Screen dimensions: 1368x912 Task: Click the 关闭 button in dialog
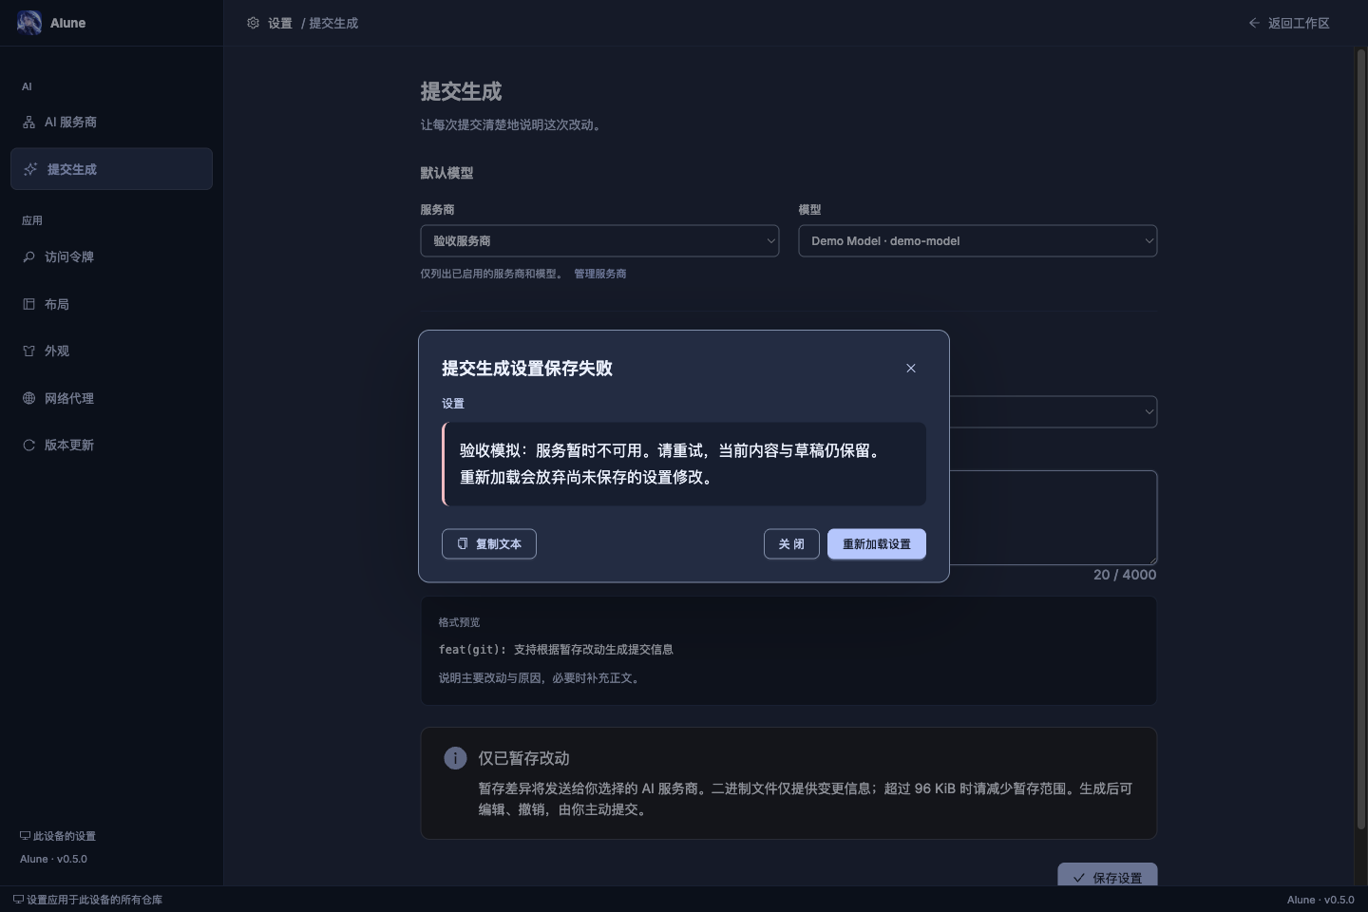tap(791, 543)
